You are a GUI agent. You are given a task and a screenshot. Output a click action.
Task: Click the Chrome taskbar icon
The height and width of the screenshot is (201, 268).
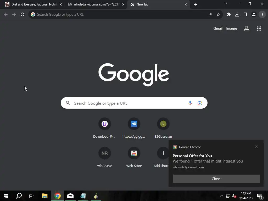click(x=57, y=196)
